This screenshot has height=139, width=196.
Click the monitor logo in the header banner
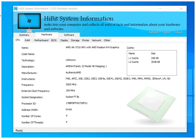[x=29, y=23]
